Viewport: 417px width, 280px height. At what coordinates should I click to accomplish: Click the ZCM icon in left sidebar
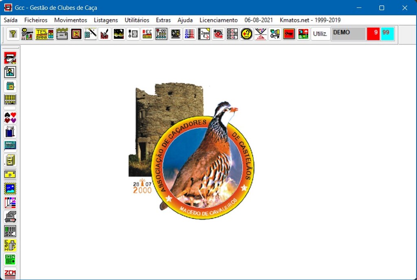(x=10, y=273)
